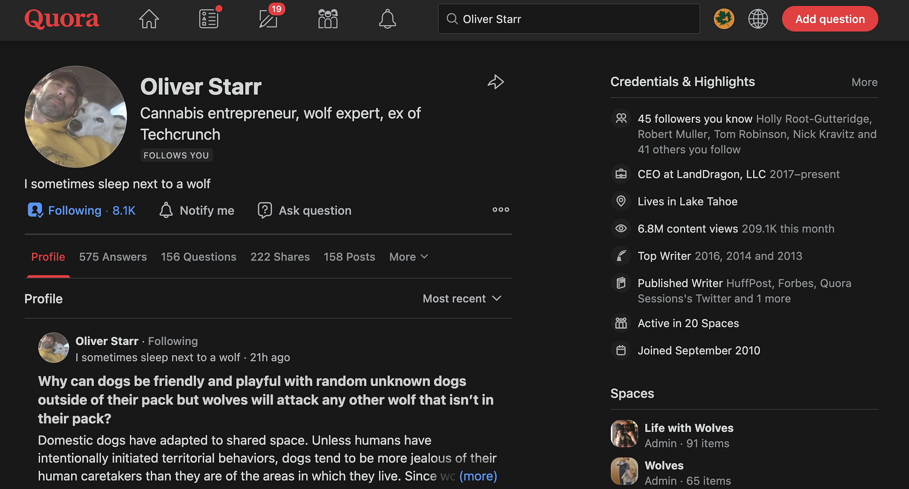Click 'CEO at LandDragon, LLC' credential
The image size is (909, 489).
[701, 174]
